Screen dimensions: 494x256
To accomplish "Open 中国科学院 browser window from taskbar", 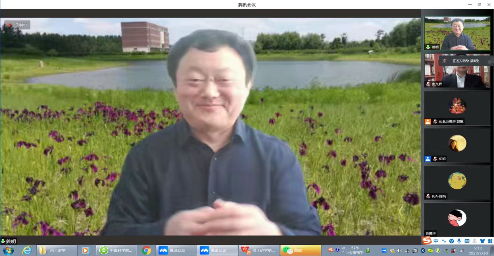I will 116,251.
